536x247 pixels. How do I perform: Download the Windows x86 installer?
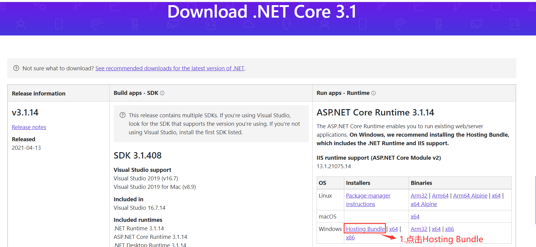pyautogui.click(x=350, y=238)
